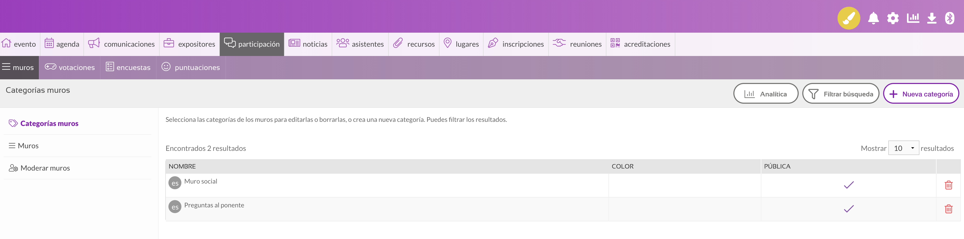Click the Analítica button
Screen dimensions: 964x239
(x=766, y=94)
